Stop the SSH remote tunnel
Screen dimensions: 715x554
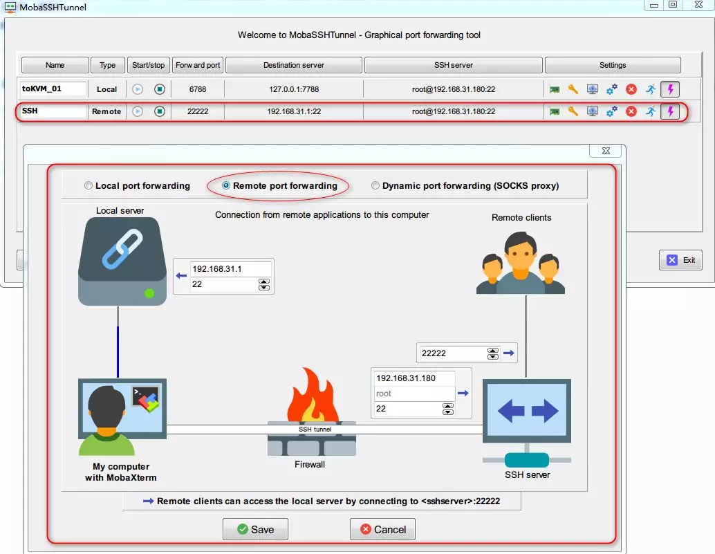click(160, 111)
